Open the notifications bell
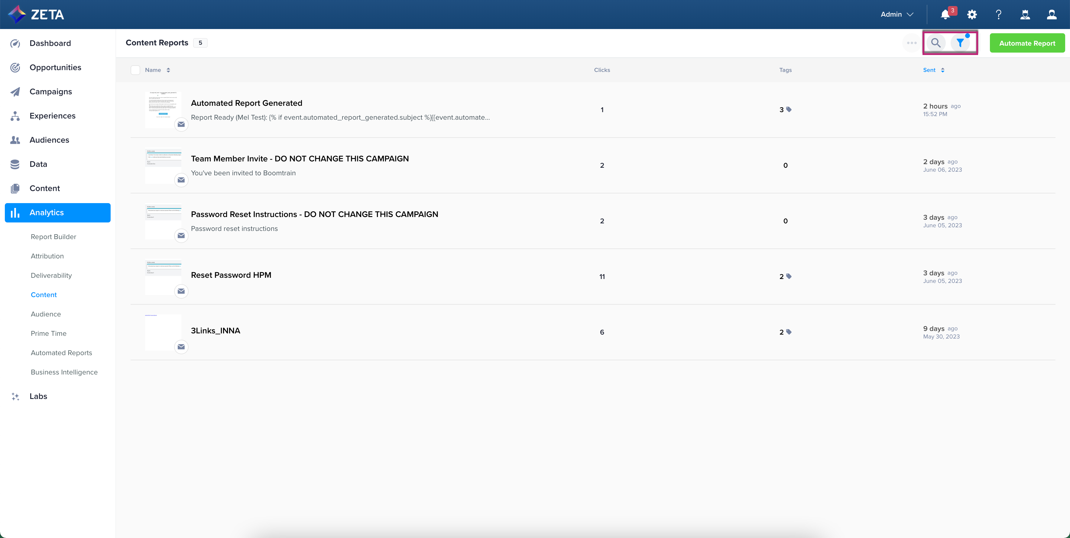1070x538 pixels. pos(945,15)
